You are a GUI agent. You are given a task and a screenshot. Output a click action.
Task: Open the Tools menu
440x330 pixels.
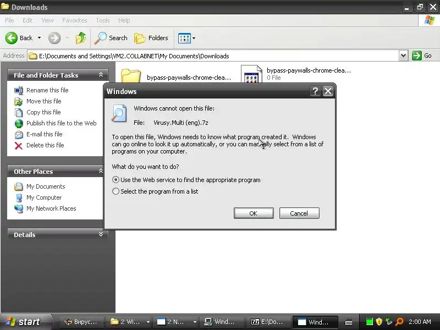click(103, 20)
